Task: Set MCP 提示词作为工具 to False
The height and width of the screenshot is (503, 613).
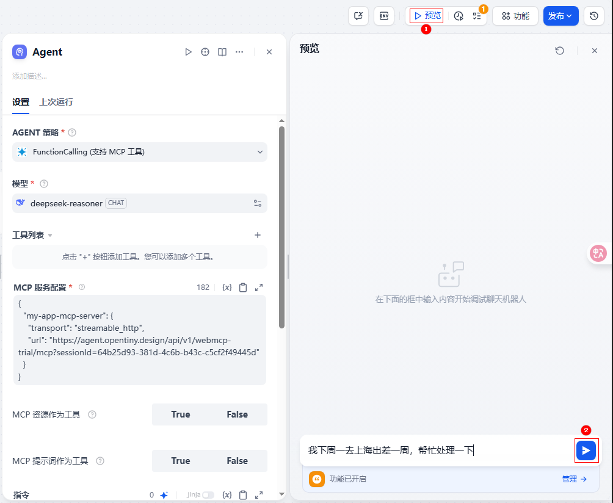Action: tap(237, 461)
